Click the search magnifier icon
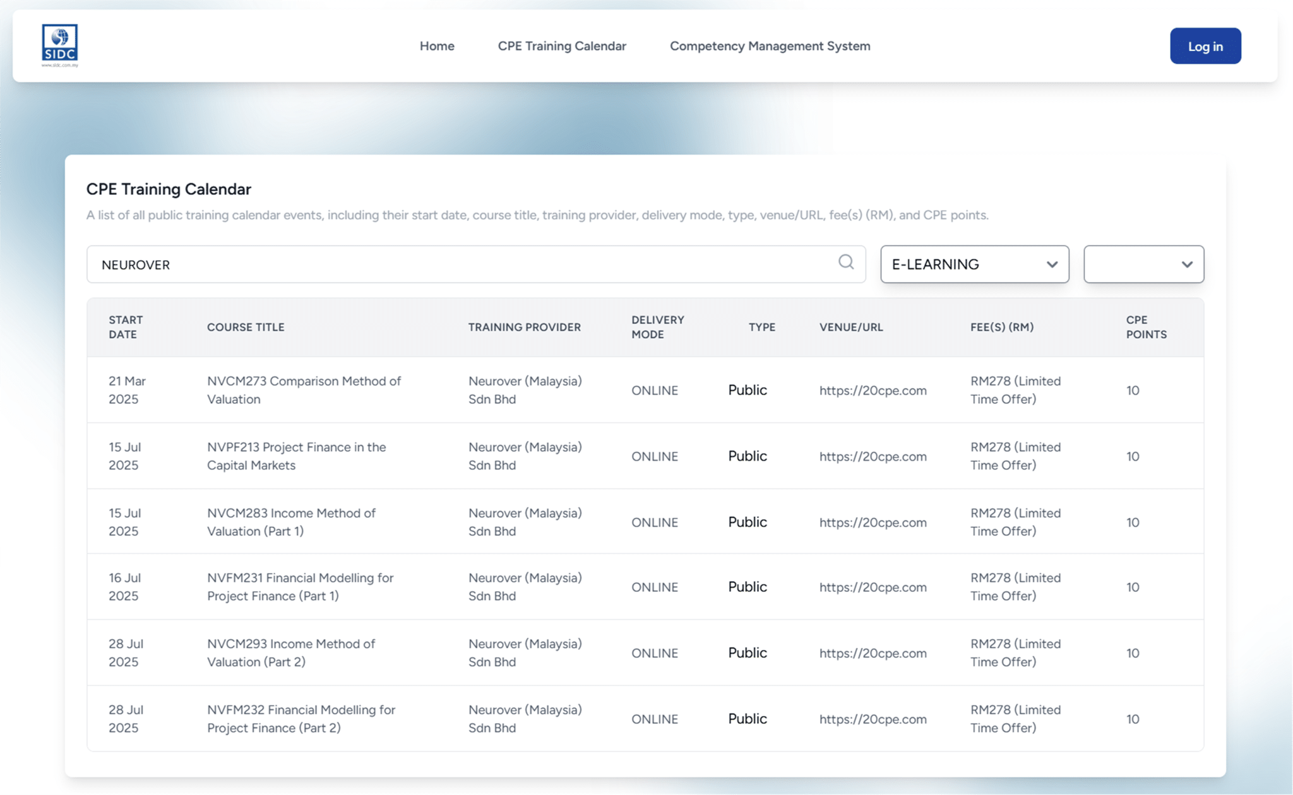The height and width of the screenshot is (795, 1293). (x=845, y=264)
